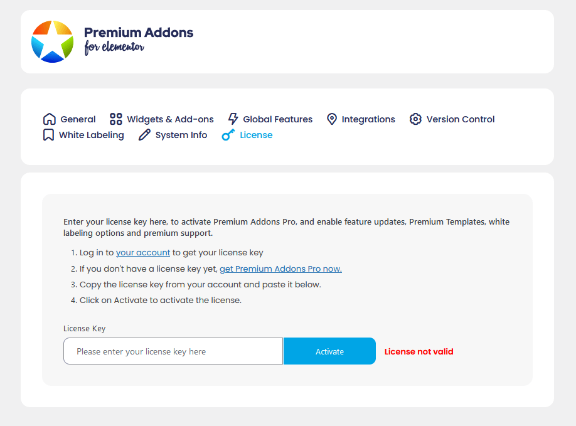This screenshot has height=426, width=576.
Task: Click the gear icon for Version Control
Action: click(415, 119)
